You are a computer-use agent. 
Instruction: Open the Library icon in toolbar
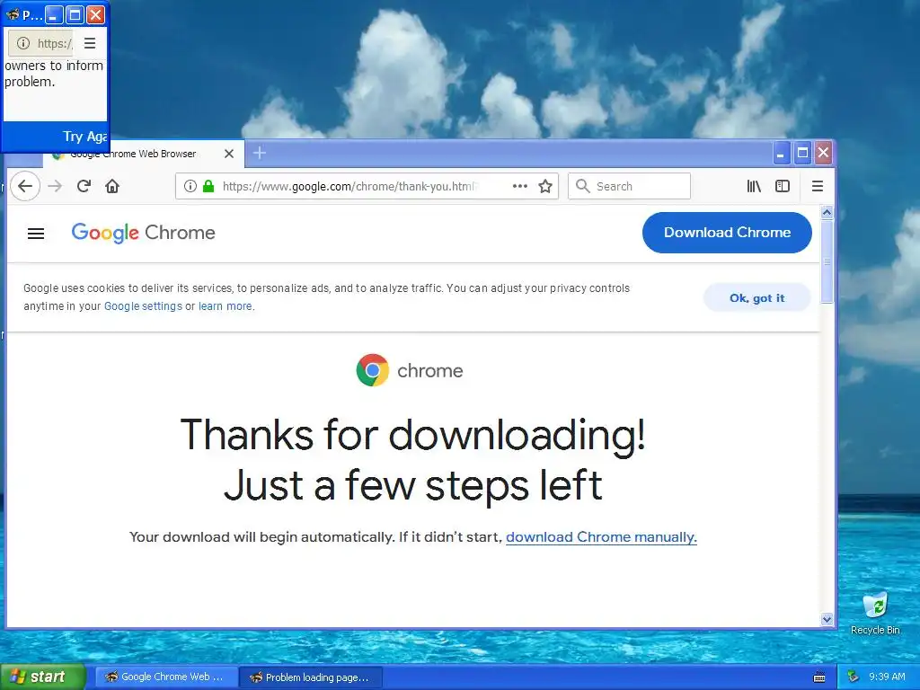pos(754,186)
